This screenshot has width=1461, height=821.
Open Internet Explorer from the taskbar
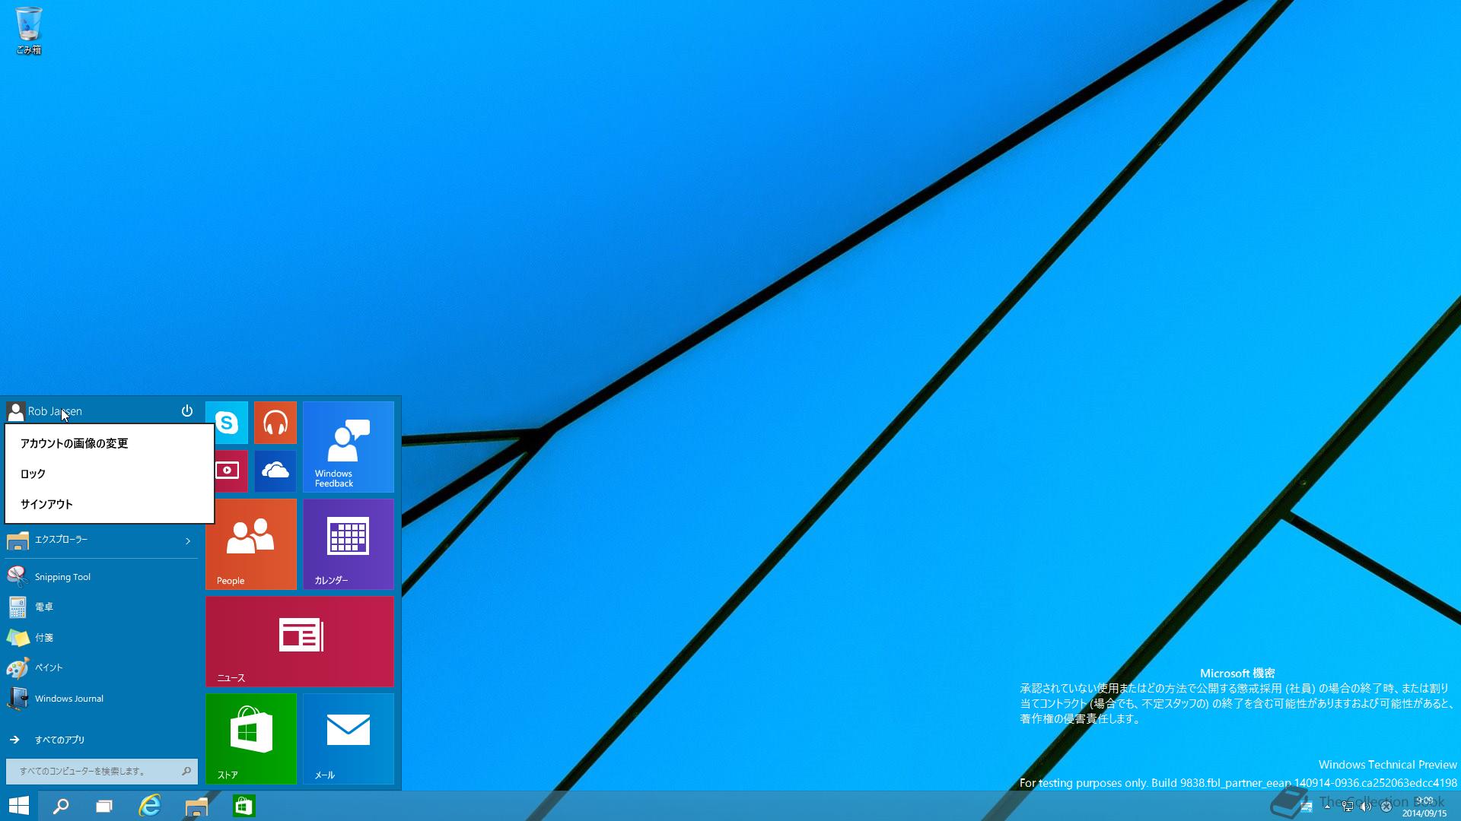coord(150,806)
